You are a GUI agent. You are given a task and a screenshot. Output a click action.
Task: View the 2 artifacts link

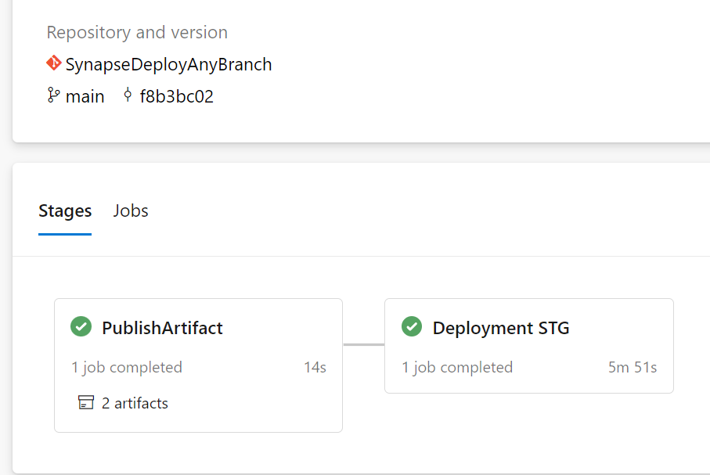135,403
